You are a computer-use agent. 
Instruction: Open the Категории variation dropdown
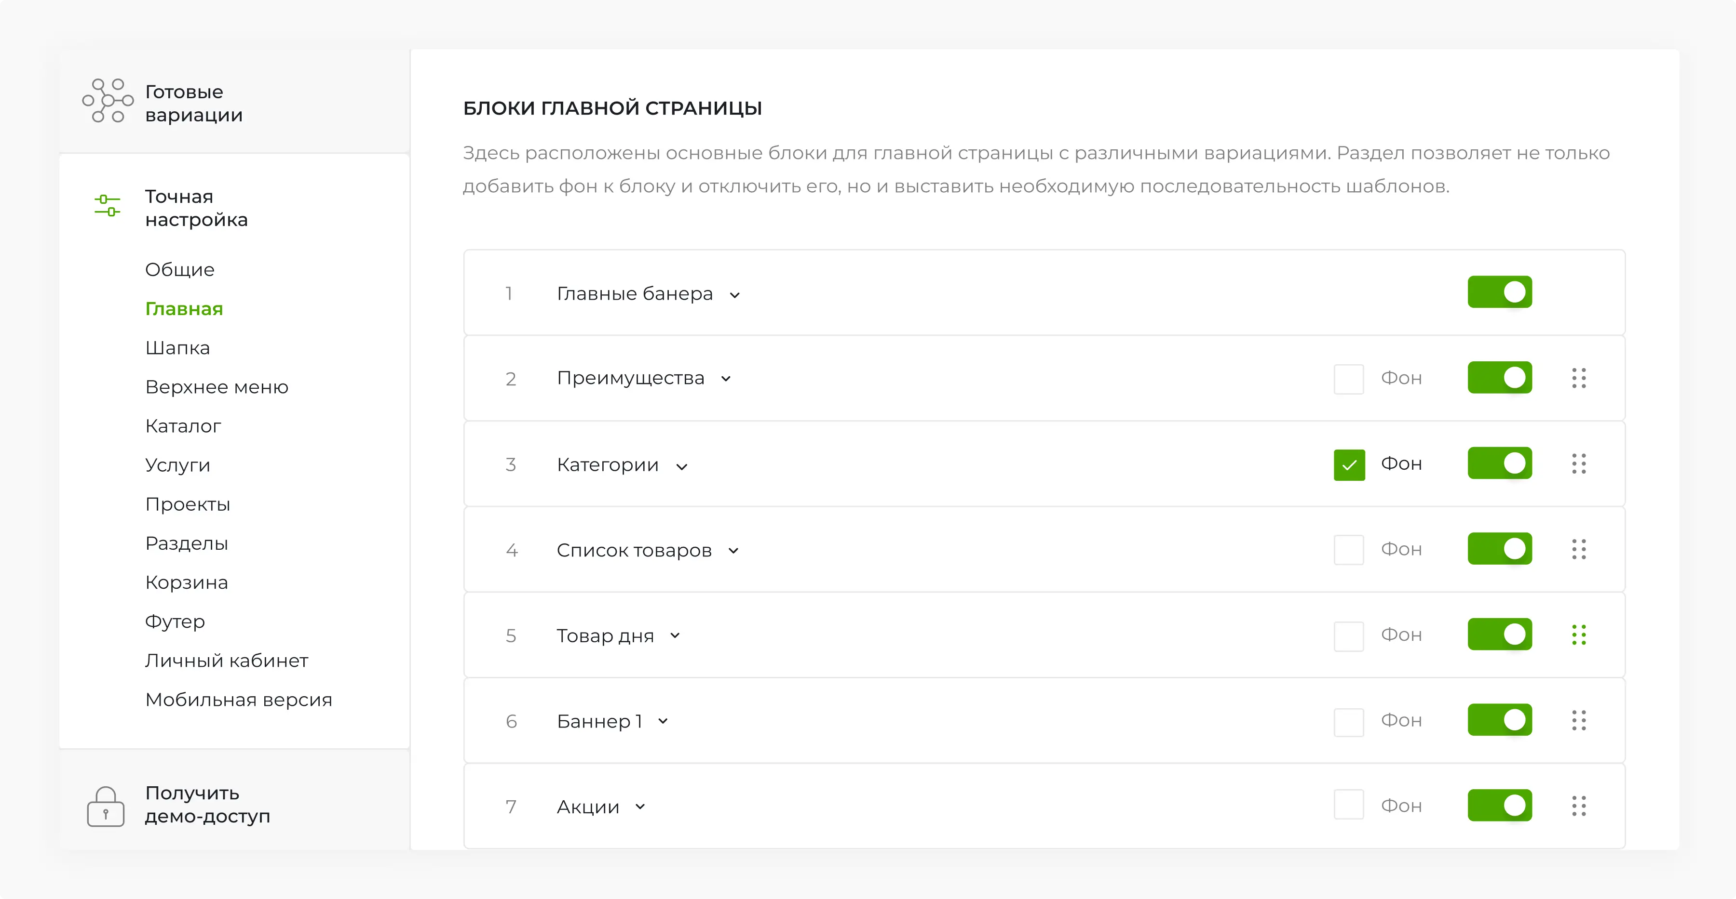(682, 465)
